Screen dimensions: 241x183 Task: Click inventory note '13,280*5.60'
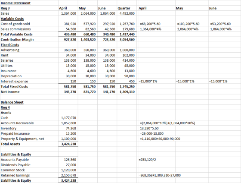pyautogui.click(x=149, y=129)
